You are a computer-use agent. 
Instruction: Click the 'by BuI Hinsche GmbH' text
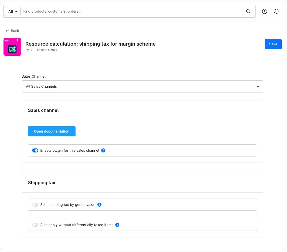tap(41, 50)
